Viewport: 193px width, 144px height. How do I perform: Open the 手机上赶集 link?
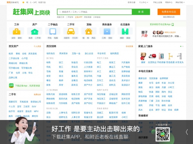click(x=158, y=2)
